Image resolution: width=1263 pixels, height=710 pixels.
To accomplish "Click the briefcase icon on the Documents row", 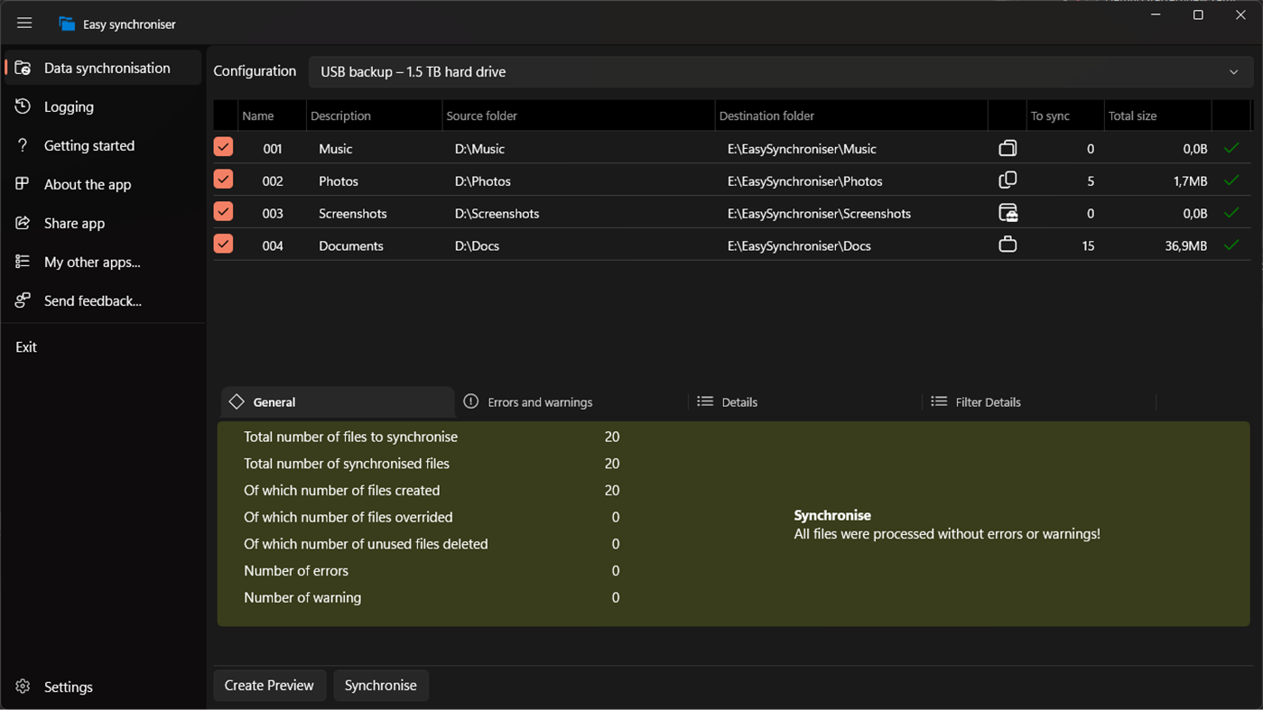I will pos(1008,244).
